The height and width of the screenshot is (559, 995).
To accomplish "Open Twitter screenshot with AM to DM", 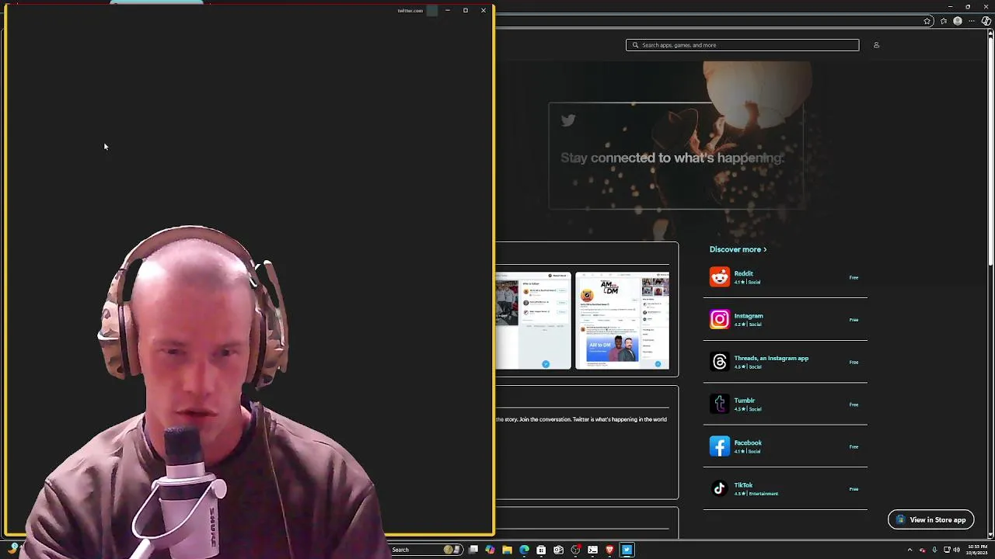I will pyautogui.click(x=622, y=320).
